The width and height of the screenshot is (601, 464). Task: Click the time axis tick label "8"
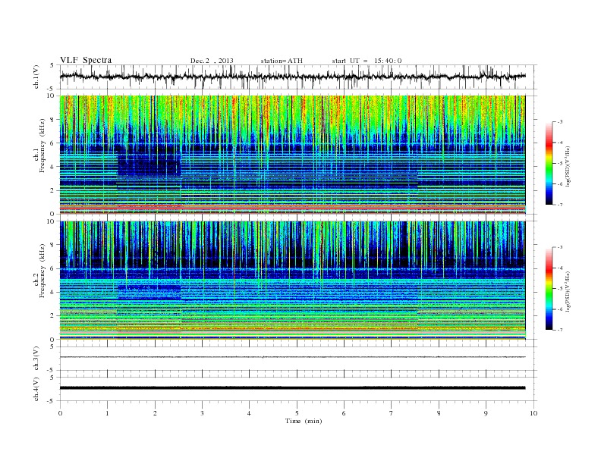(x=439, y=413)
